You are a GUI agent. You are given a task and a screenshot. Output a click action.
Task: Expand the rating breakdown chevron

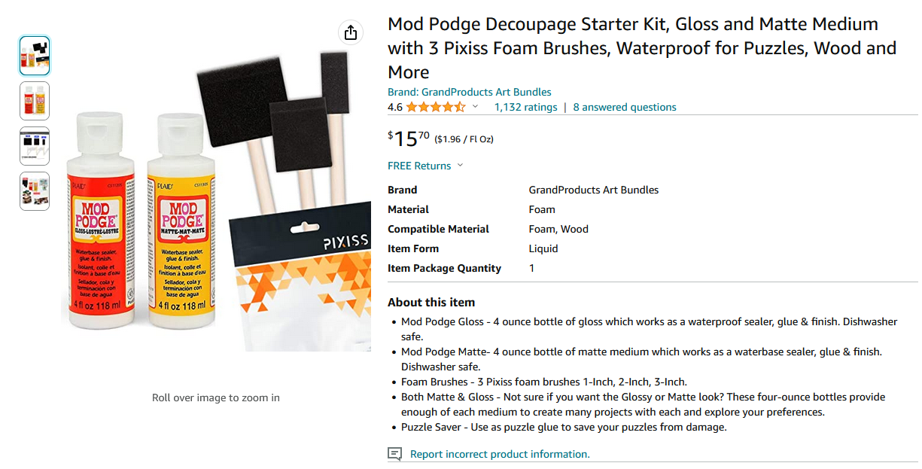point(475,107)
